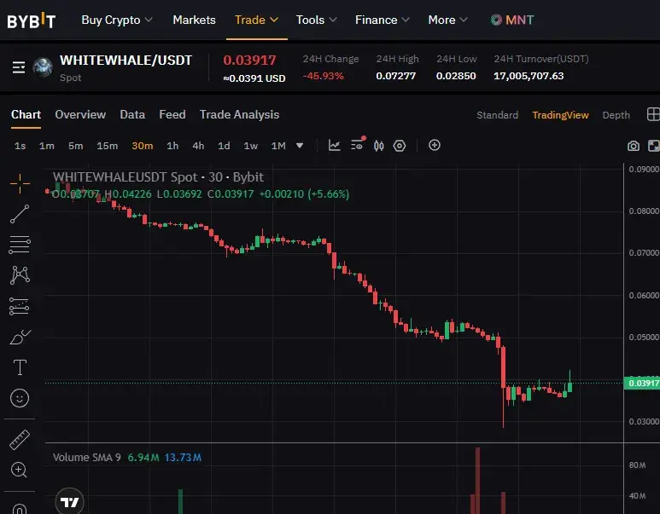Select the ruler measure tool
Viewport: 660px width, 514px height.
tap(20, 440)
